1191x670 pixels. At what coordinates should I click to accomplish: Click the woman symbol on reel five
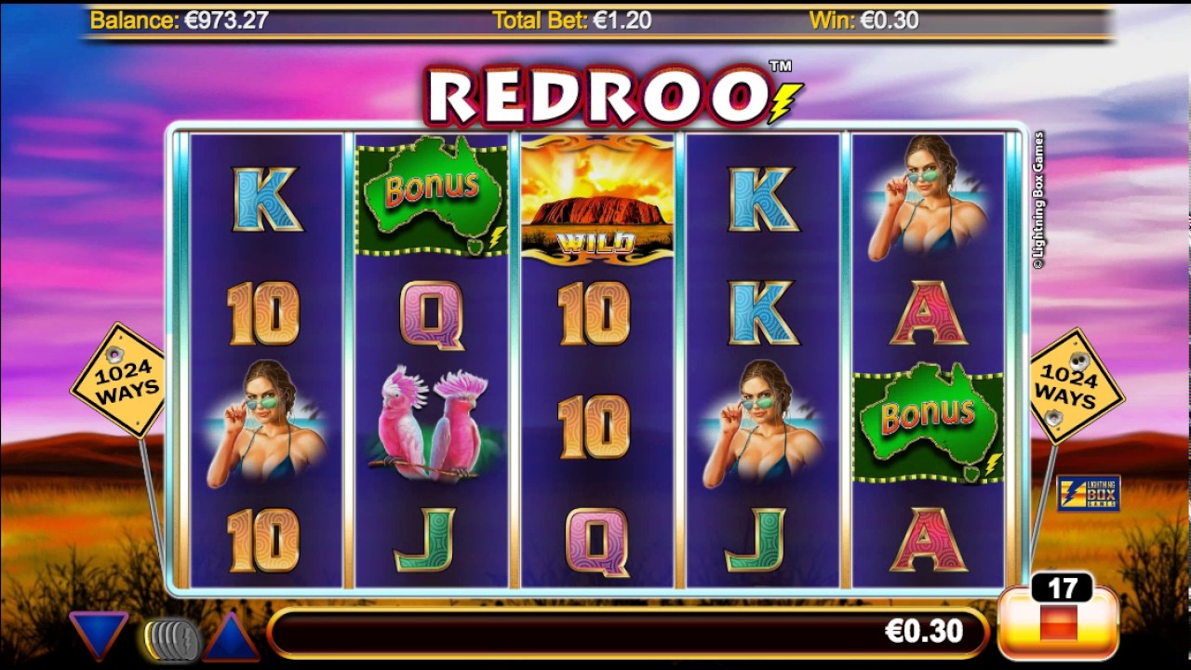pyautogui.click(x=929, y=199)
